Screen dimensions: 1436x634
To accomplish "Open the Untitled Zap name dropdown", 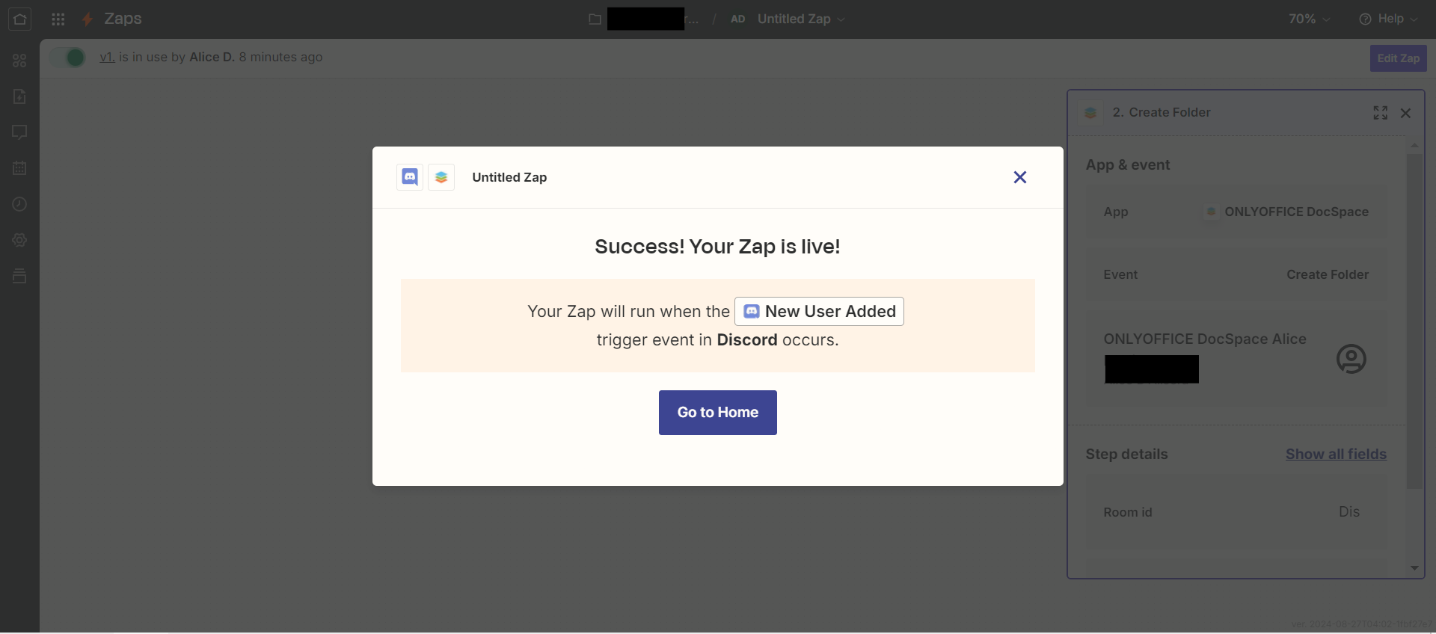I will point(801,19).
